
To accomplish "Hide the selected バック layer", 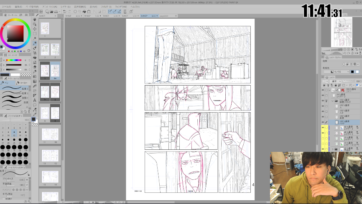I will [323, 122].
